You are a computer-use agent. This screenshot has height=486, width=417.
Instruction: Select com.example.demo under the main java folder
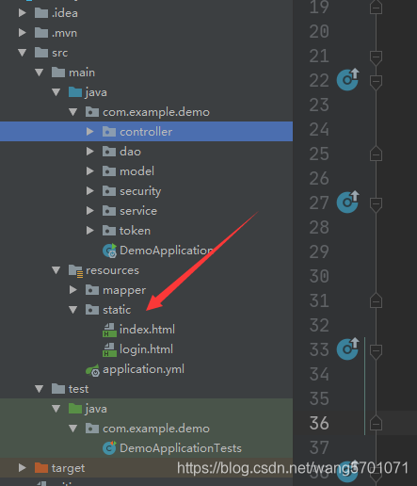(x=156, y=112)
